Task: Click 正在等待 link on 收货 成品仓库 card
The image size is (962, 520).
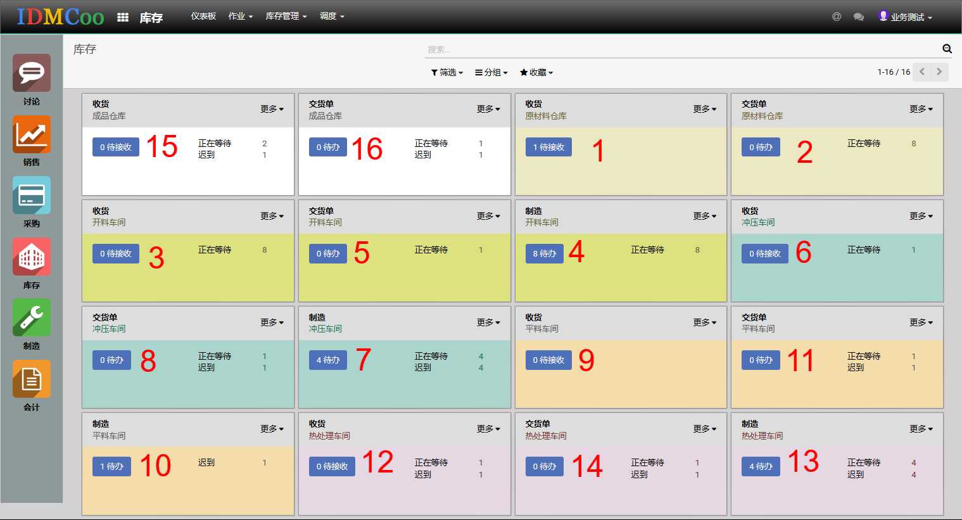Action: click(215, 143)
